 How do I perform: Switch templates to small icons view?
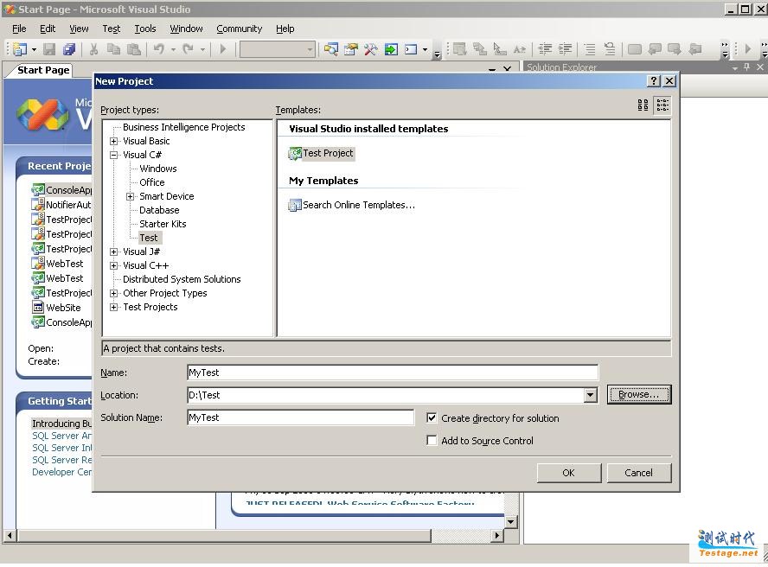(662, 105)
